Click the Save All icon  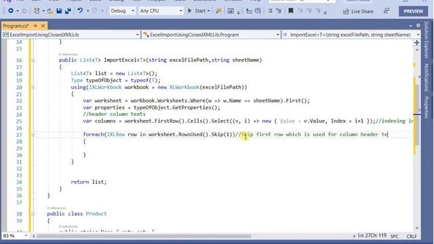(68, 11)
